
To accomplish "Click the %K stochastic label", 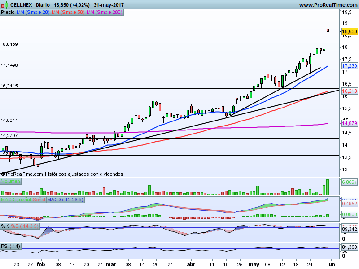I will point(5,226).
